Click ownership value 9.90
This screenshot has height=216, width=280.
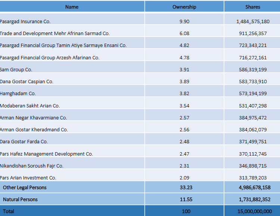tap(184, 22)
